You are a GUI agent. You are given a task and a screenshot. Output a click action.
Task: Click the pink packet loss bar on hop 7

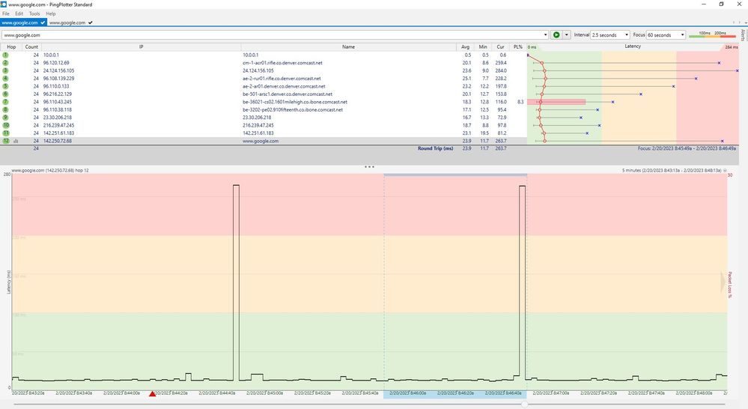[556, 102]
